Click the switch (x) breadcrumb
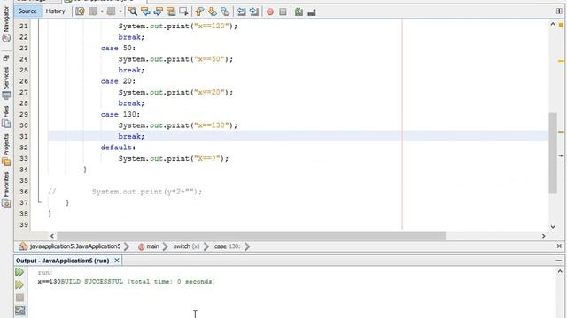Image resolution: width=567 pixels, height=318 pixels. [x=186, y=246]
